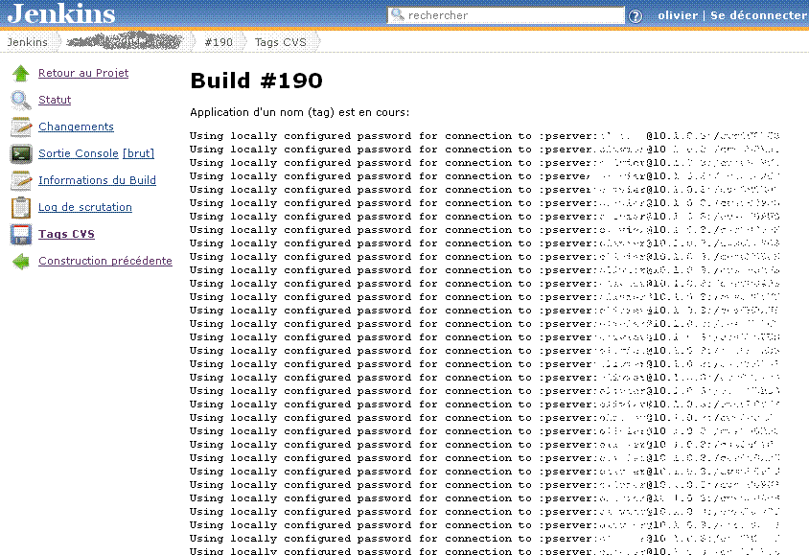The image size is (809, 555).
Task: Select the Jenkins breadcrumb item
Action: 28,42
